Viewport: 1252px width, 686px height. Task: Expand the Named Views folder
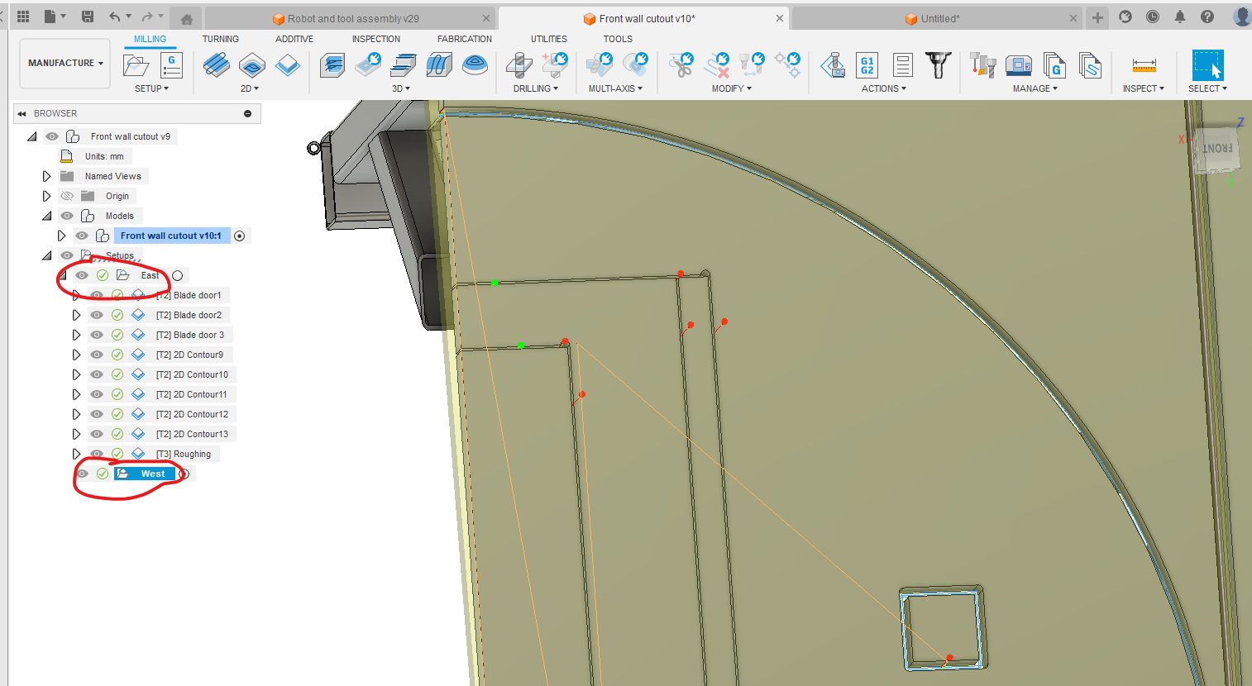point(46,176)
